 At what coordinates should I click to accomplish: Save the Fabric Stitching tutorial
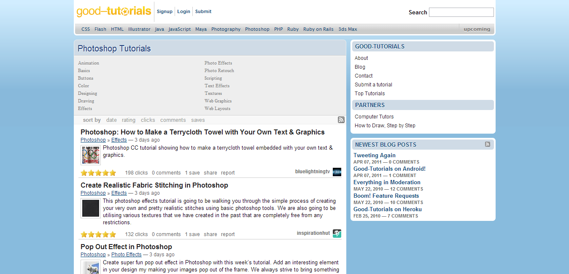[x=192, y=234]
